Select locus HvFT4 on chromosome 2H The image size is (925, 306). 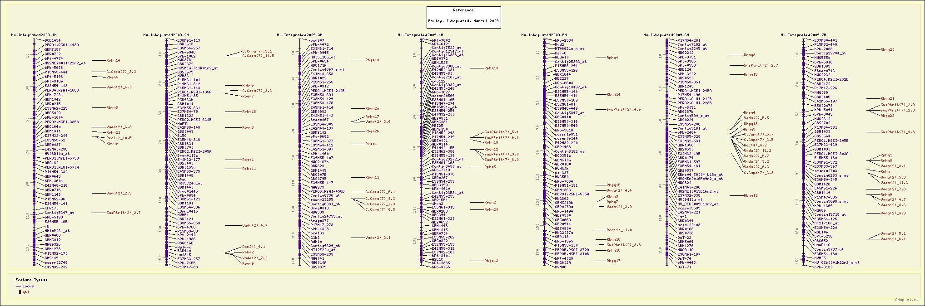pyautogui.click(x=183, y=124)
